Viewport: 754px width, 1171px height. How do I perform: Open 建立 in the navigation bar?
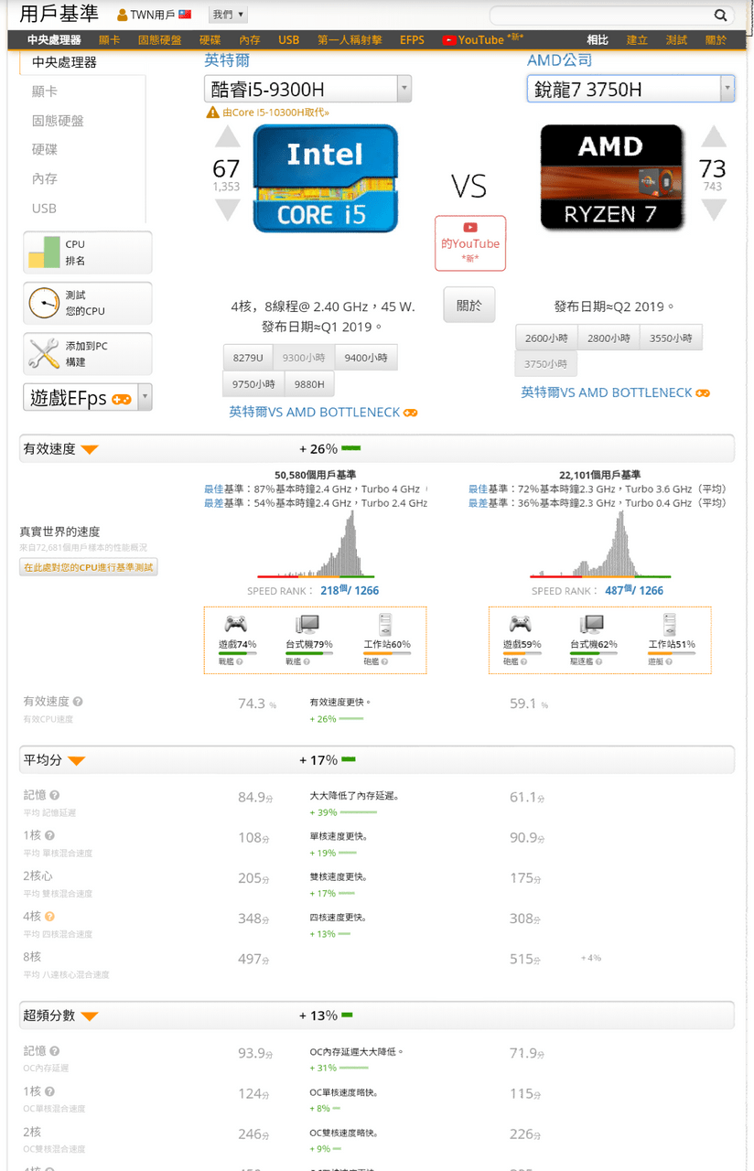tap(637, 40)
